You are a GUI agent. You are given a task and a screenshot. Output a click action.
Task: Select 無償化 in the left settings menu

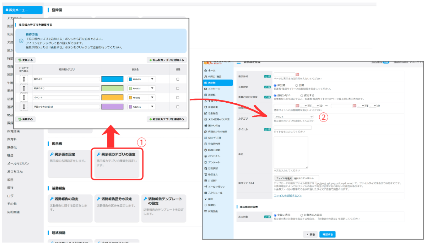pos(12,147)
